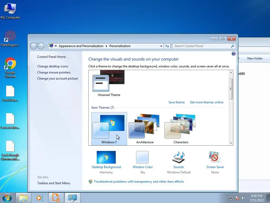Click the search magnifier icon
This screenshot has height=203, width=270.
[x=233, y=46]
